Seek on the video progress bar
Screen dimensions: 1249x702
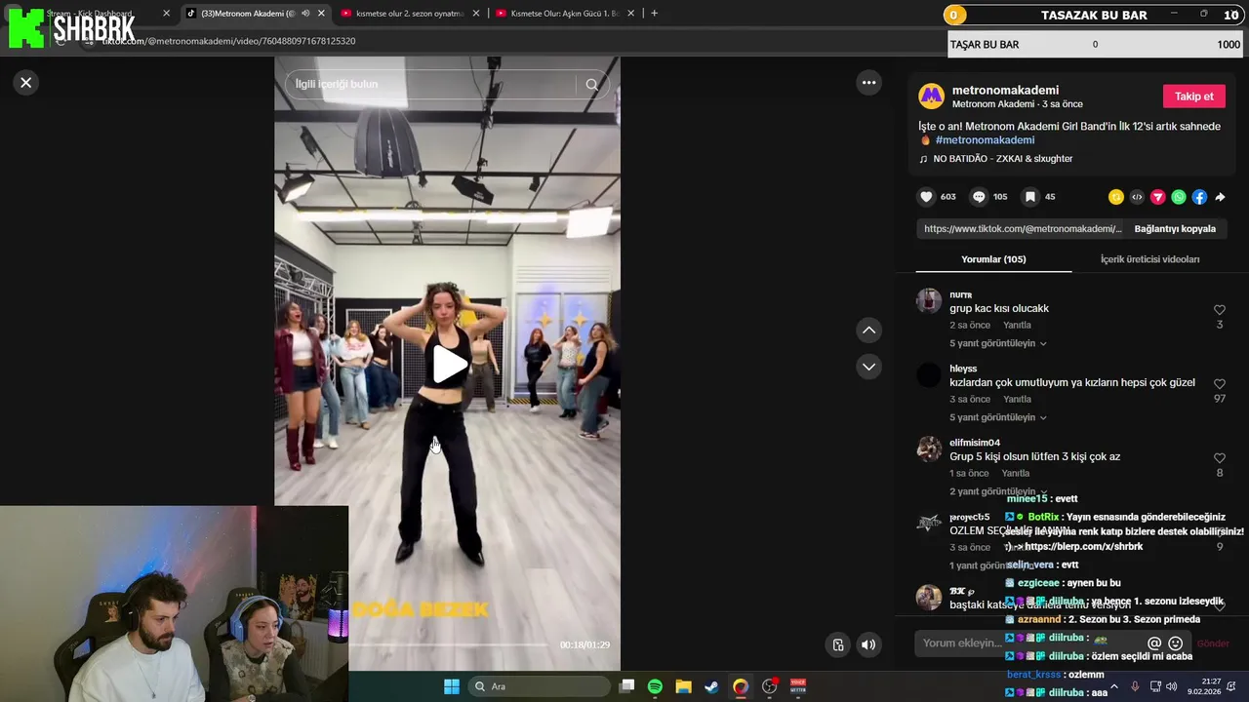(x=449, y=644)
